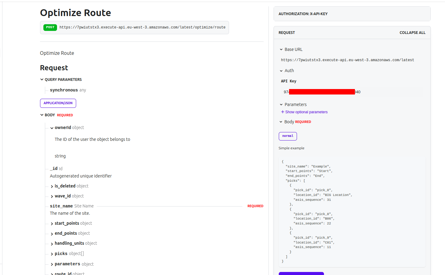Viewport: 445px width, 275px height.
Task: Click the plus icon before Show optional parameters
Action: tap(282, 112)
